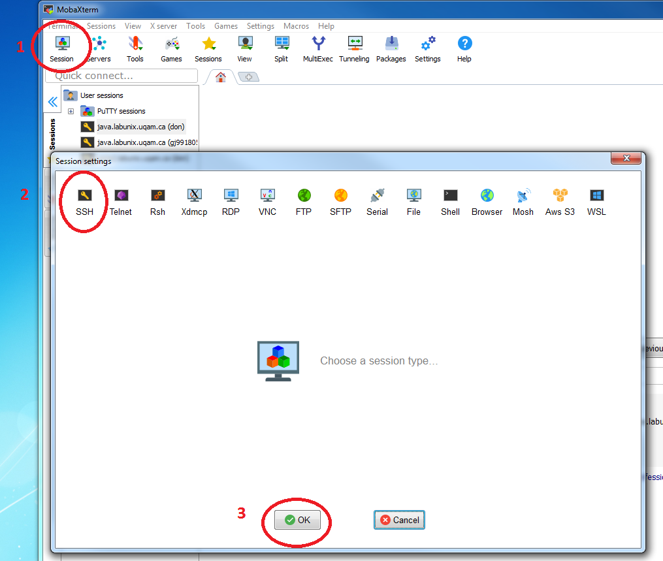Open the View menu
Screen dimensions: 663x561
point(133,26)
